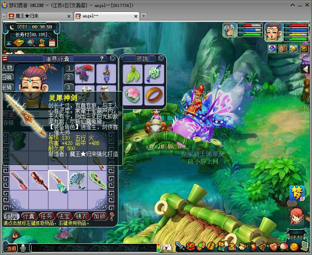Viewport: 312px width, 255px height.
Task: Open the computer system settings icon
Action: pos(304,247)
